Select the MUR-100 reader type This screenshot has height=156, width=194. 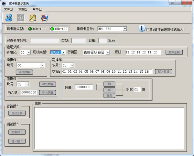(59, 29)
